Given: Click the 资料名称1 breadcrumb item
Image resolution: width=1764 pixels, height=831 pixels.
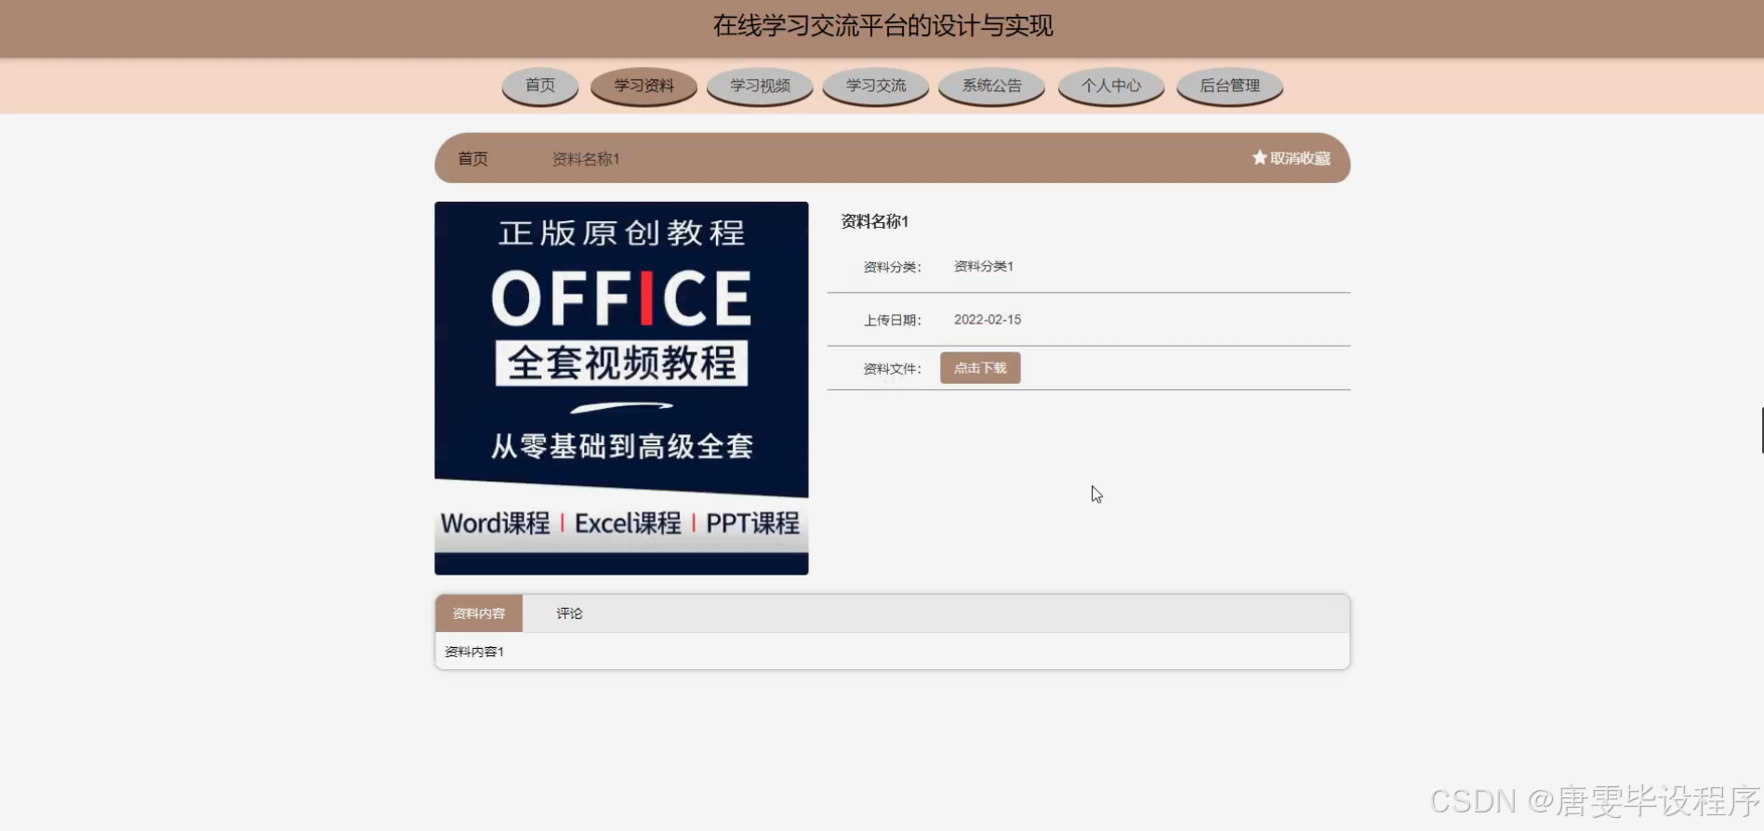Looking at the screenshot, I should (x=586, y=159).
